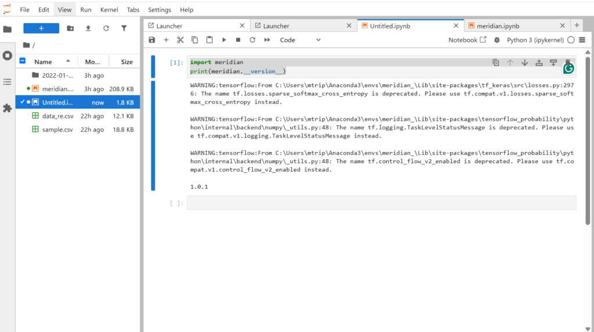Refresh the file browser listing
Image resolution: width=594 pixels, height=332 pixels.
(106, 28)
